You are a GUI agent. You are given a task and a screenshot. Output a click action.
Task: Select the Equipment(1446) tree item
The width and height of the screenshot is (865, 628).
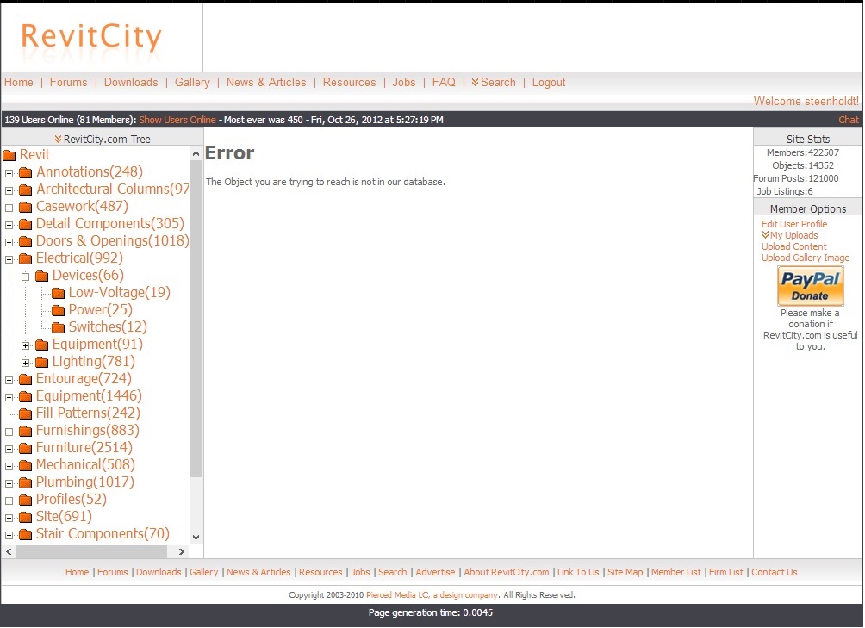(x=89, y=396)
